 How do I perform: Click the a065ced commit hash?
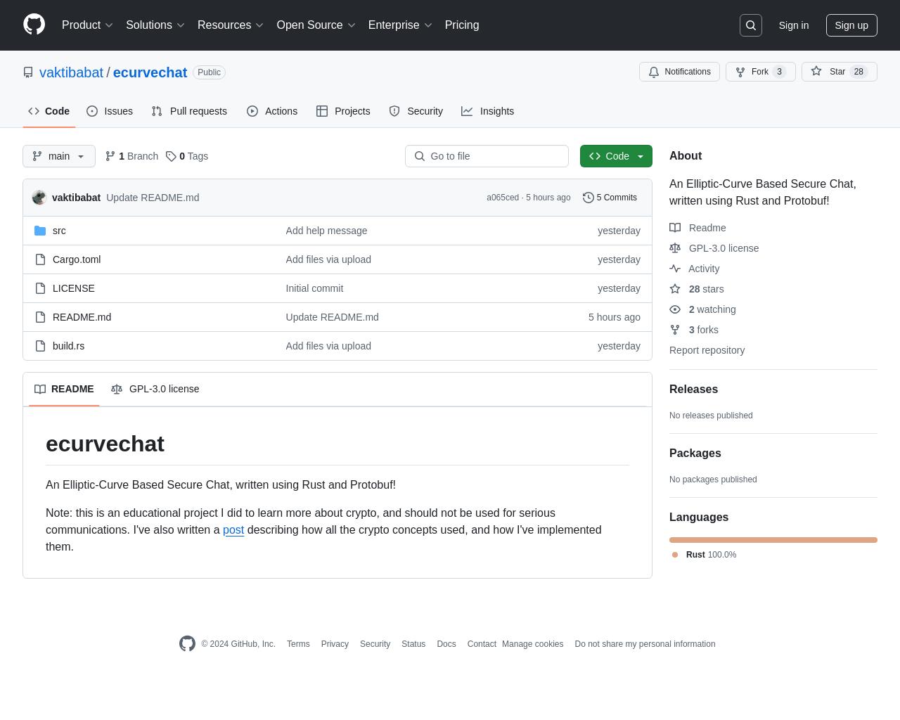point(503,198)
